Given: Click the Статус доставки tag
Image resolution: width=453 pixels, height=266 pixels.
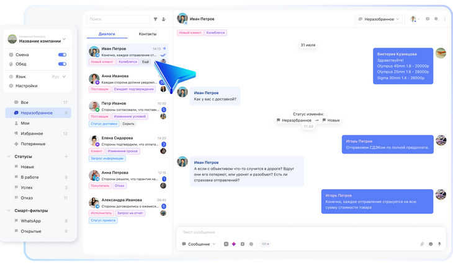Looking at the screenshot, I should pyautogui.click(x=104, y=124).
